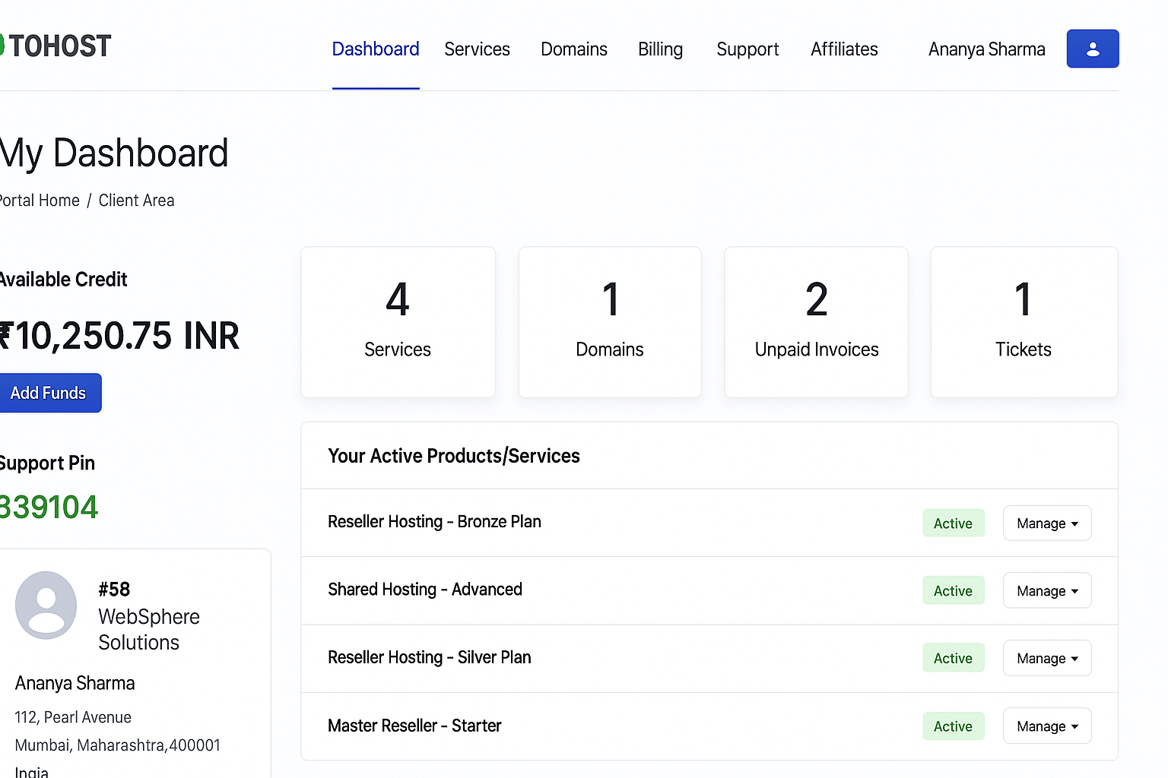Viewport: 1168px width, 778px height.
Task: Open the Billing menu
Action: pos(660,49)
